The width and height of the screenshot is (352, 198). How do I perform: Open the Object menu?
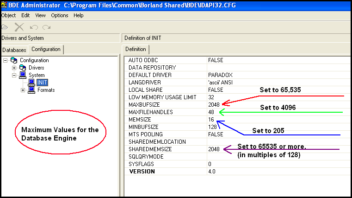[8, 15]
